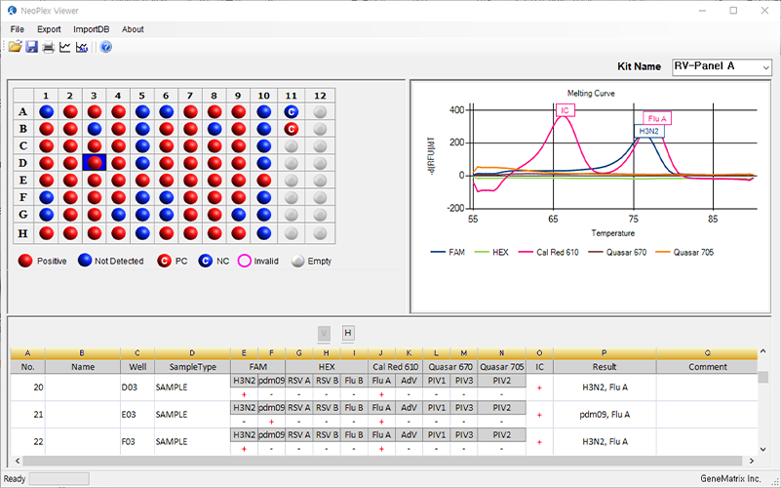Click the SampleType column header
781x488 pixels.
click(191, 367)
